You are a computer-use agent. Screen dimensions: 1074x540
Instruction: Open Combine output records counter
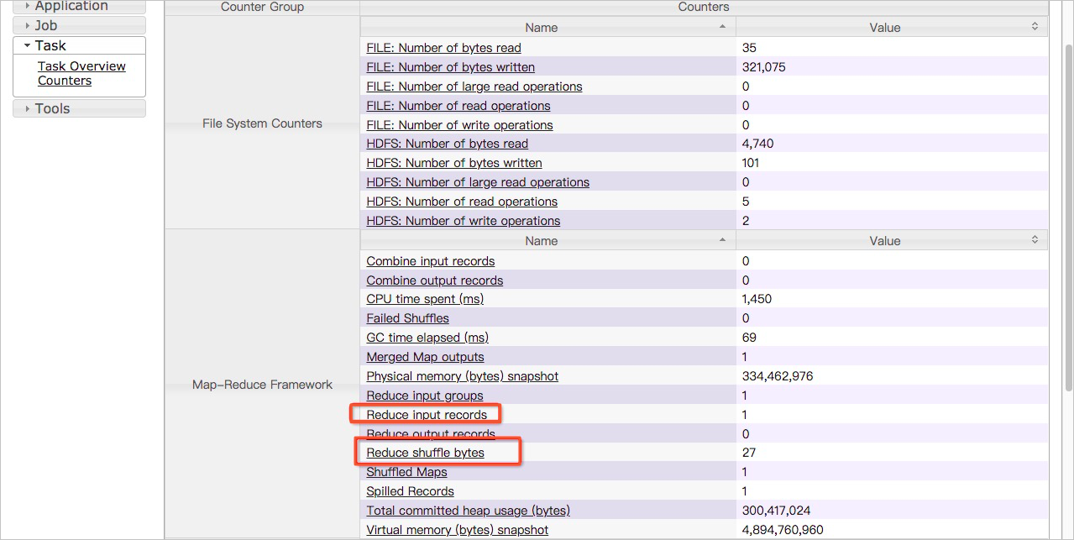435,280
